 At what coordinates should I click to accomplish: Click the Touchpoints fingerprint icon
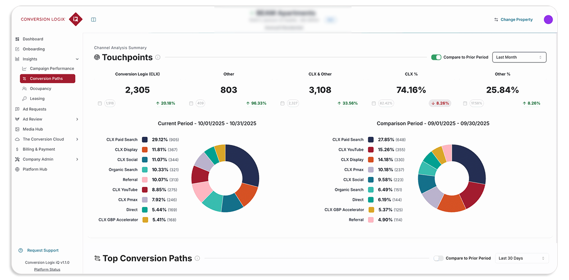[97, 57]
